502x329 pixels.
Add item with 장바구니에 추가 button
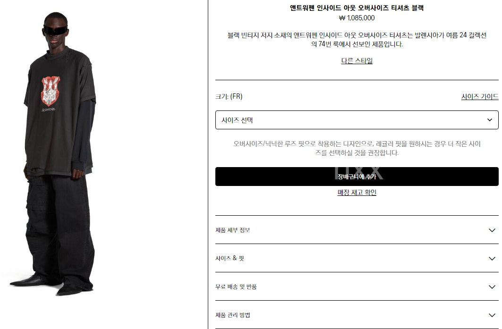coord(357,177)
